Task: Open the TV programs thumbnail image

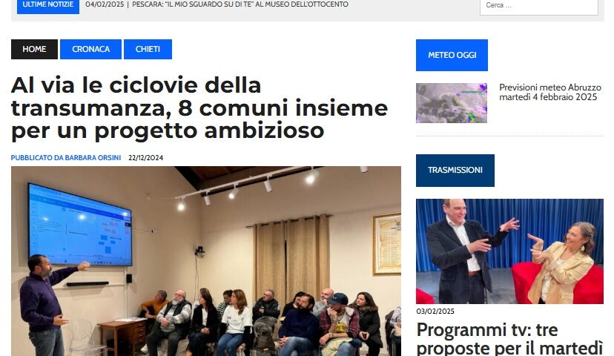Action: tap(510, 251)
